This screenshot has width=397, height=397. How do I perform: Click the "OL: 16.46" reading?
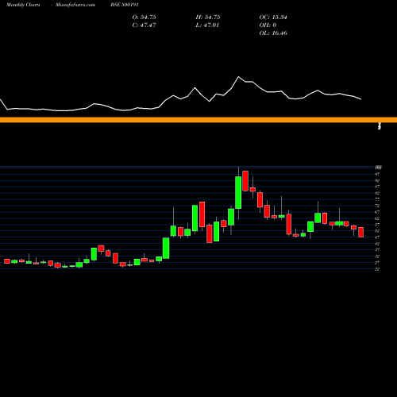(273, 33)
